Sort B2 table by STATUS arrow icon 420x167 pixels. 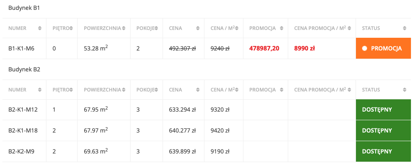click(404, 90)
